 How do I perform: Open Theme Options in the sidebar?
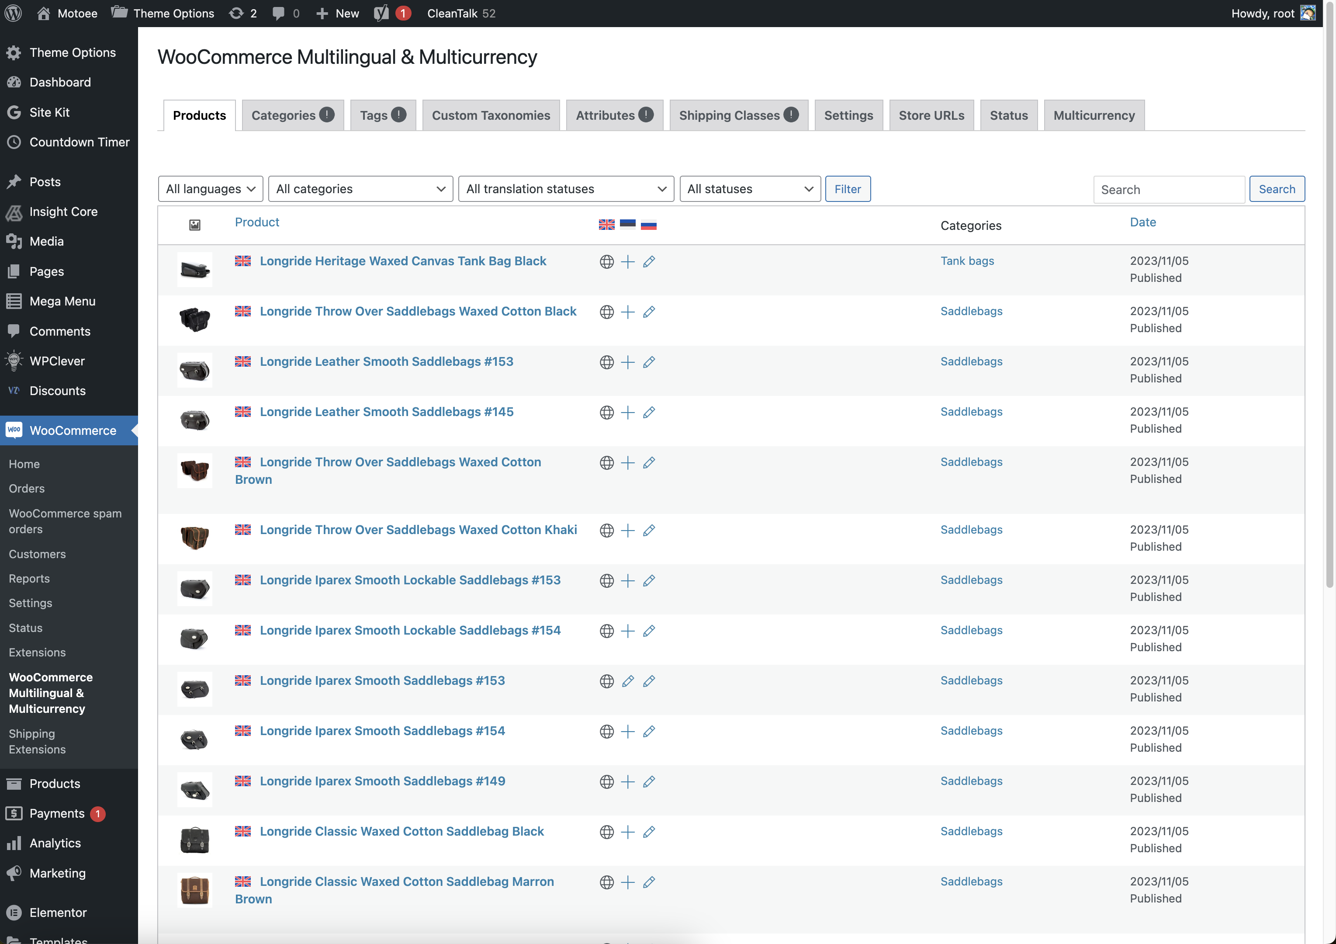pyautogui.click(x=69, y=52)
